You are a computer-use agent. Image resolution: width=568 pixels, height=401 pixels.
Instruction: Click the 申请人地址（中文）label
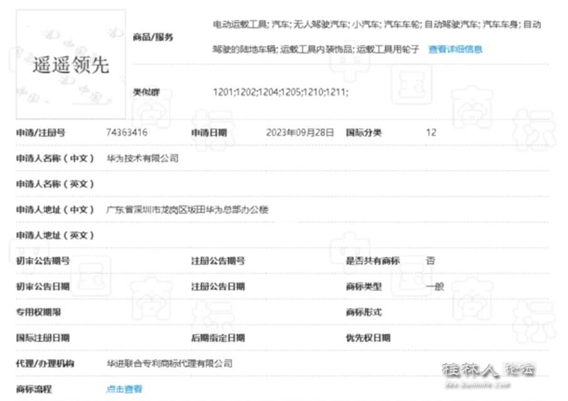point(55,209)
